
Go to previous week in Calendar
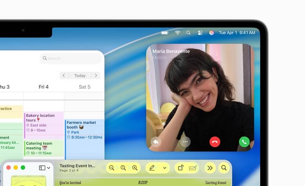[x=64, y=76]
